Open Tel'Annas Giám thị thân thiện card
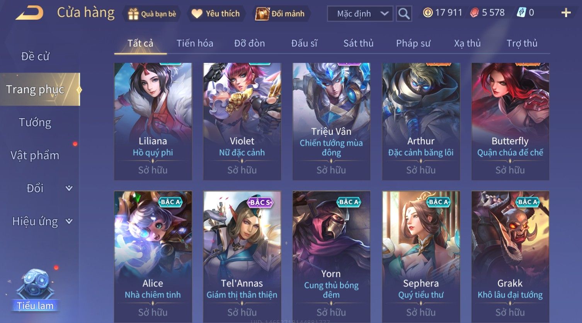Image resolution: width=582 pixels, height=323 pixels. pos(242,257)
